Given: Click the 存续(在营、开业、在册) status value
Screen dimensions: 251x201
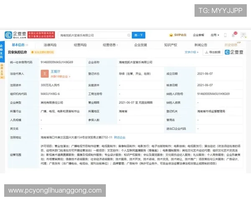Looking at the screenshot, I should point(135,74).
